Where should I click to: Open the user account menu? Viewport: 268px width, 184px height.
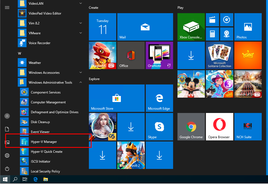[7, 116]
